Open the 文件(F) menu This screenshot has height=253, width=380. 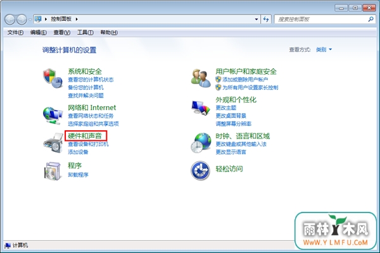coord(15,32)
